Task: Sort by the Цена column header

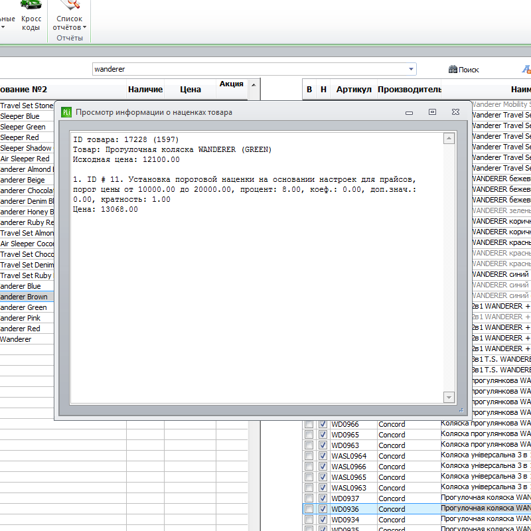Action: coord(190,90)
